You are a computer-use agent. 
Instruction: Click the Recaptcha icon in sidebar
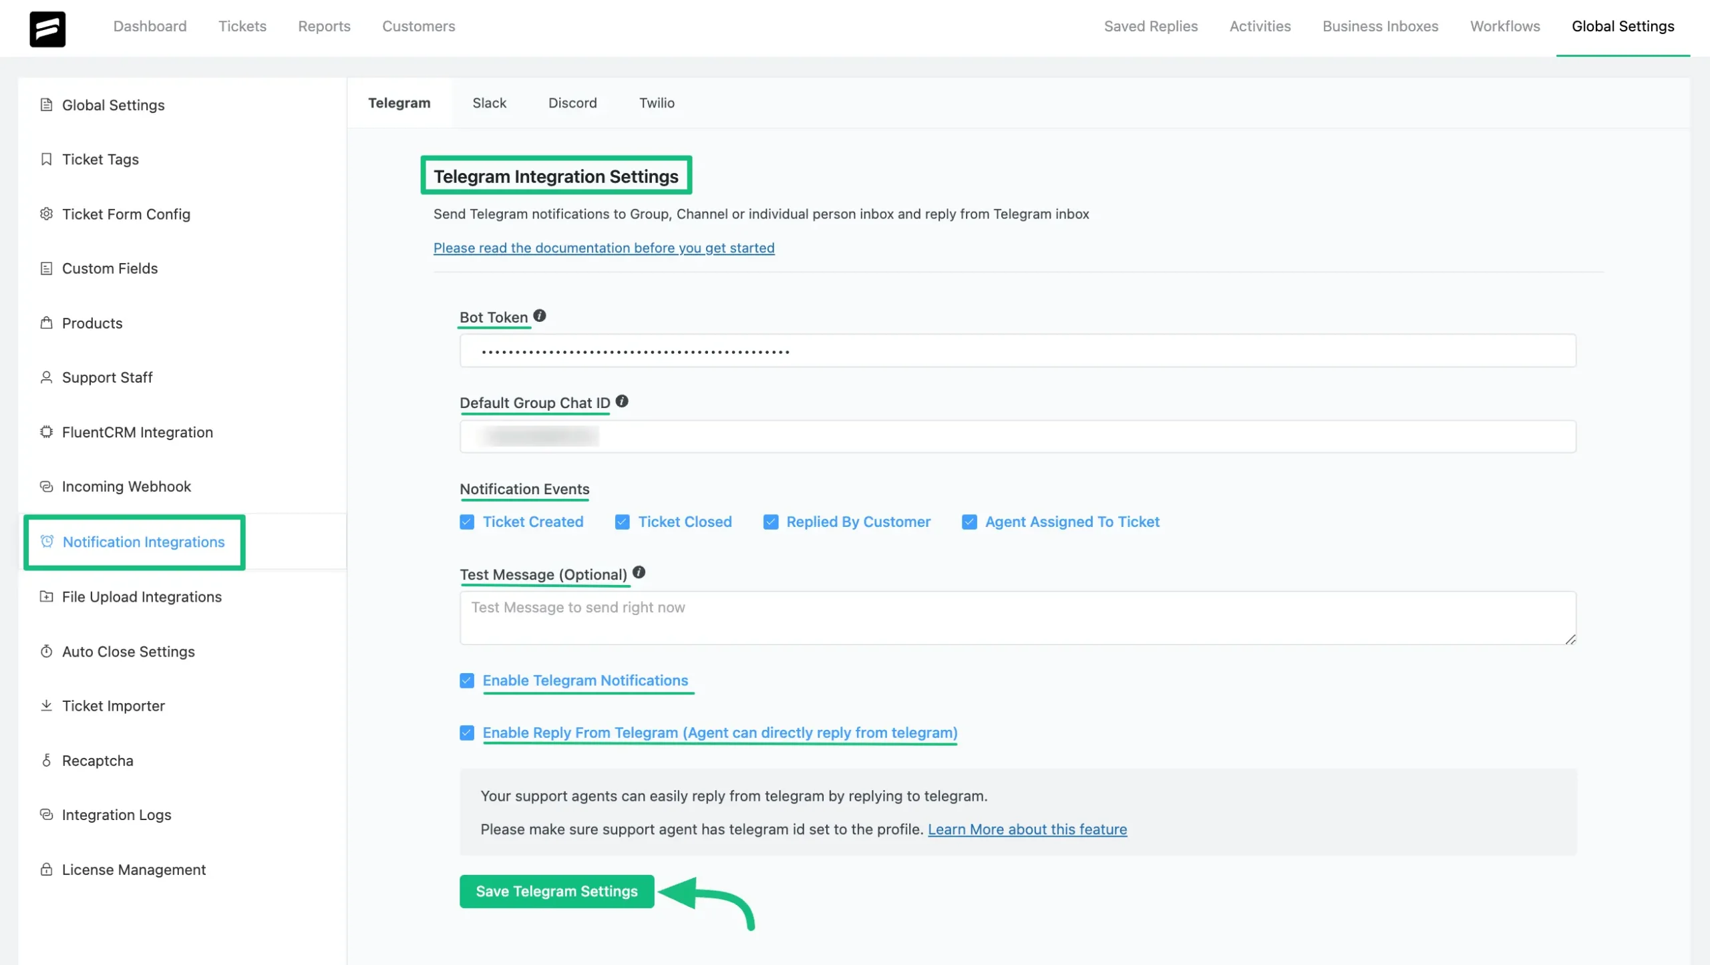click(46, 760)
